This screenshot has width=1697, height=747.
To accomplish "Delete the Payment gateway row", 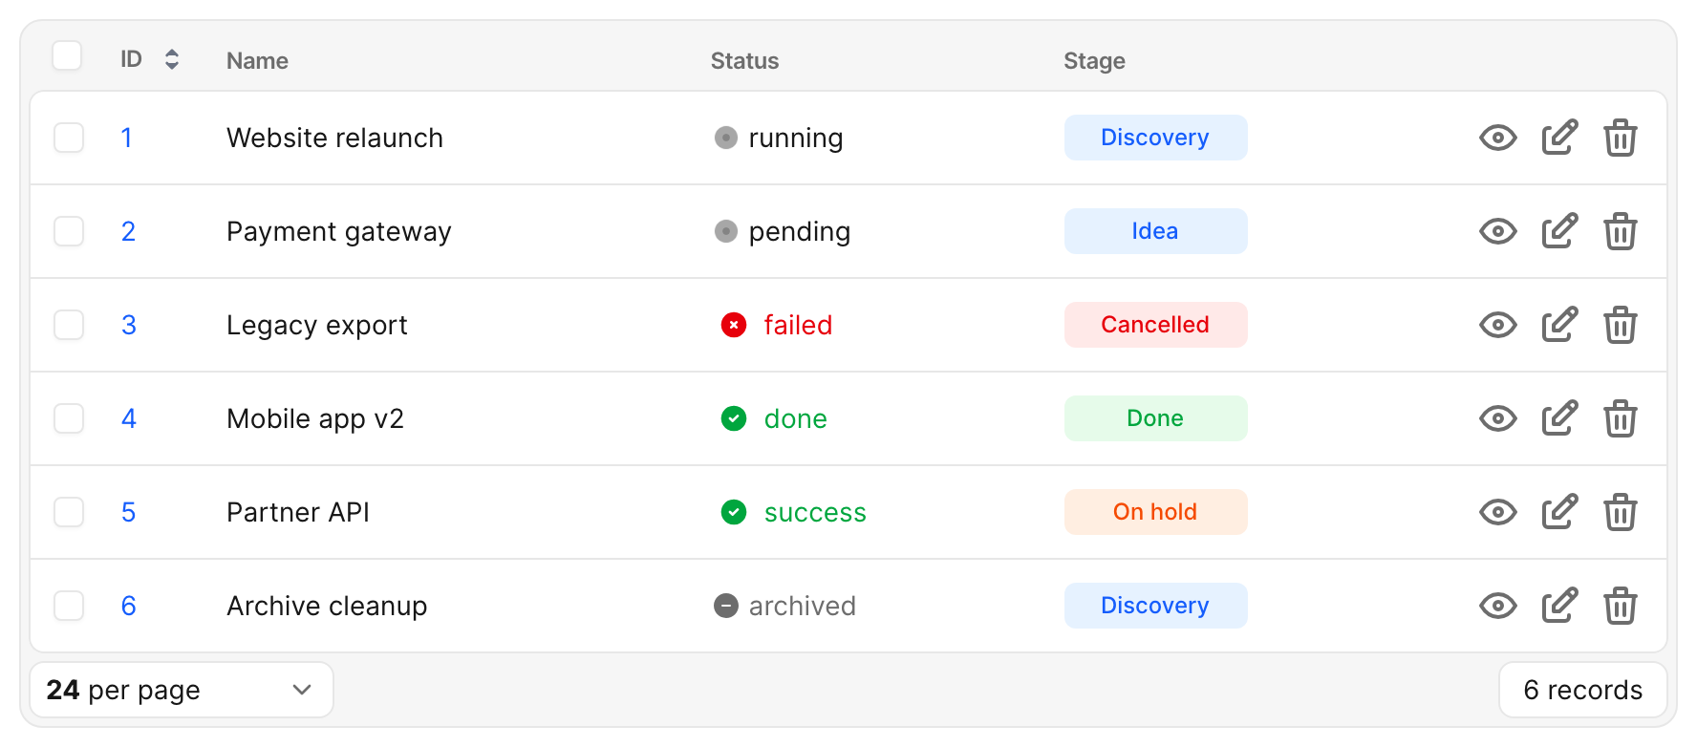I will tap(1621, 231).
